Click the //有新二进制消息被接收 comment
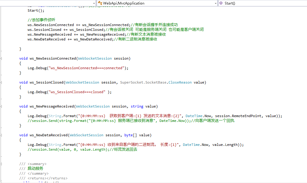307x183 pixels. click(135, 39)
